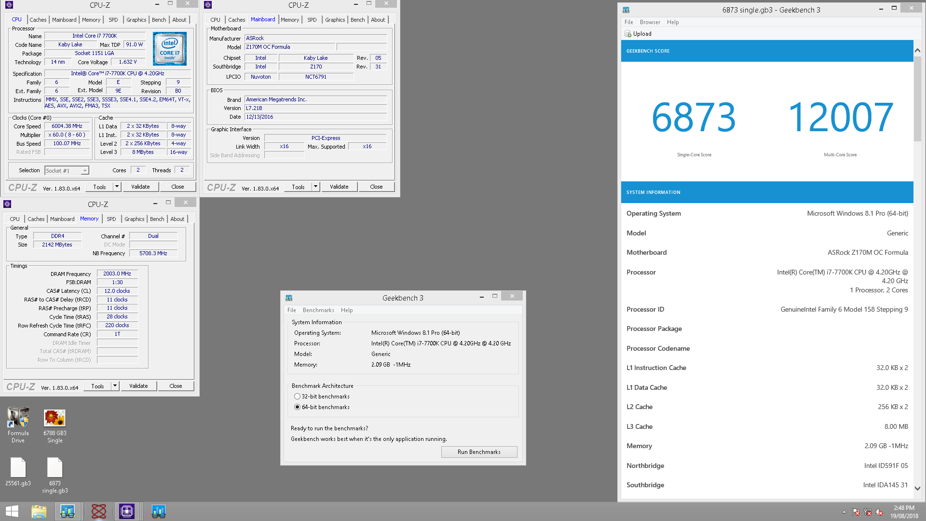
Task: Open the Browser menu in results window
Action: click(x=650, y=22)
